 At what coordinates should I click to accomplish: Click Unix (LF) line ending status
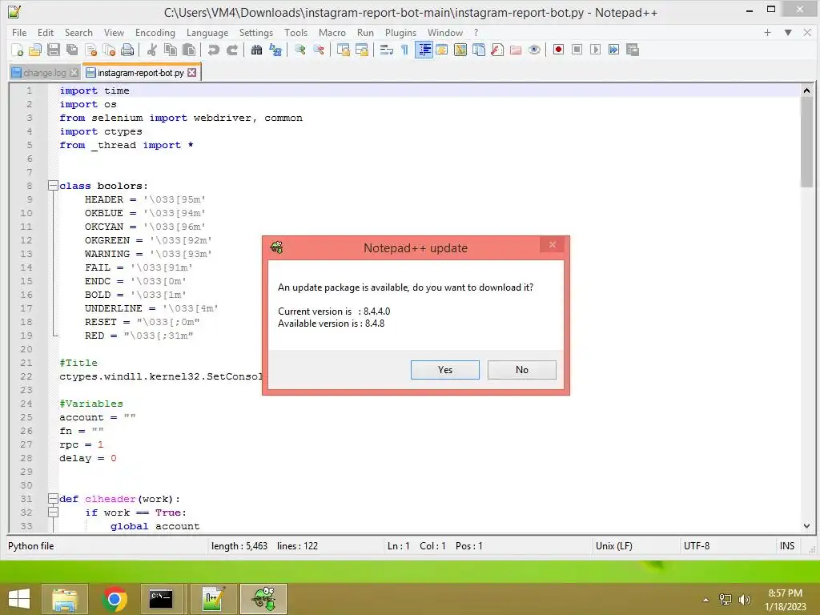point(614,546)
